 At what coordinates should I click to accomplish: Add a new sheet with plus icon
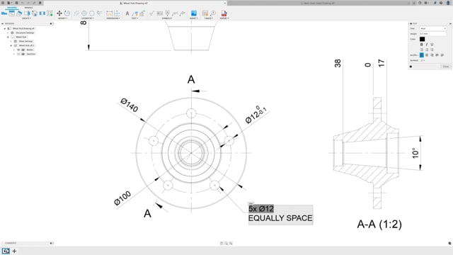[x=14, y=251]
